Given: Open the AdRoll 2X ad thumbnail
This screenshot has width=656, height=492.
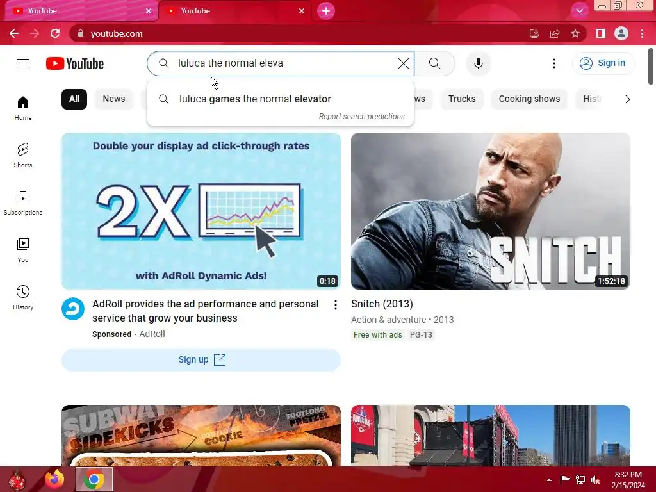Looking at the screenshot, I should point(201,211).
